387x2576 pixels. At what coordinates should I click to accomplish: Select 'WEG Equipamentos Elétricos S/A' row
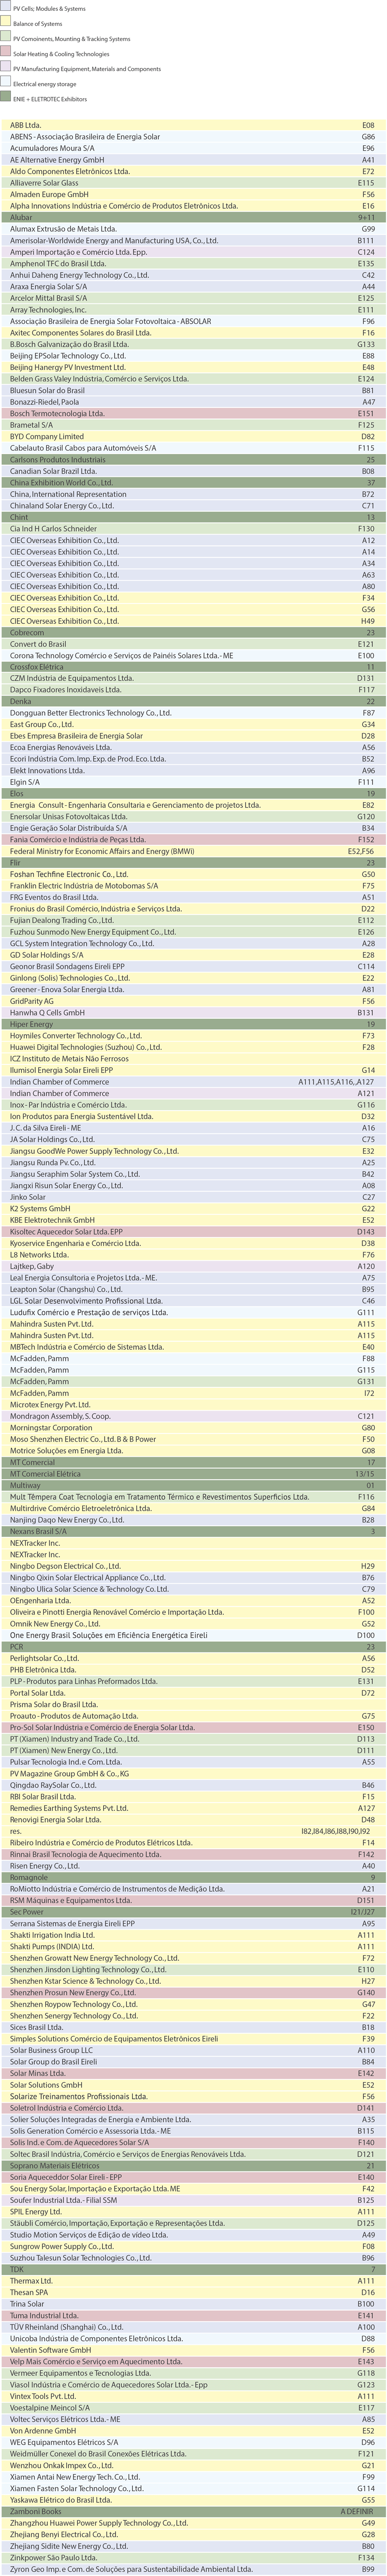coord(193,2442)
